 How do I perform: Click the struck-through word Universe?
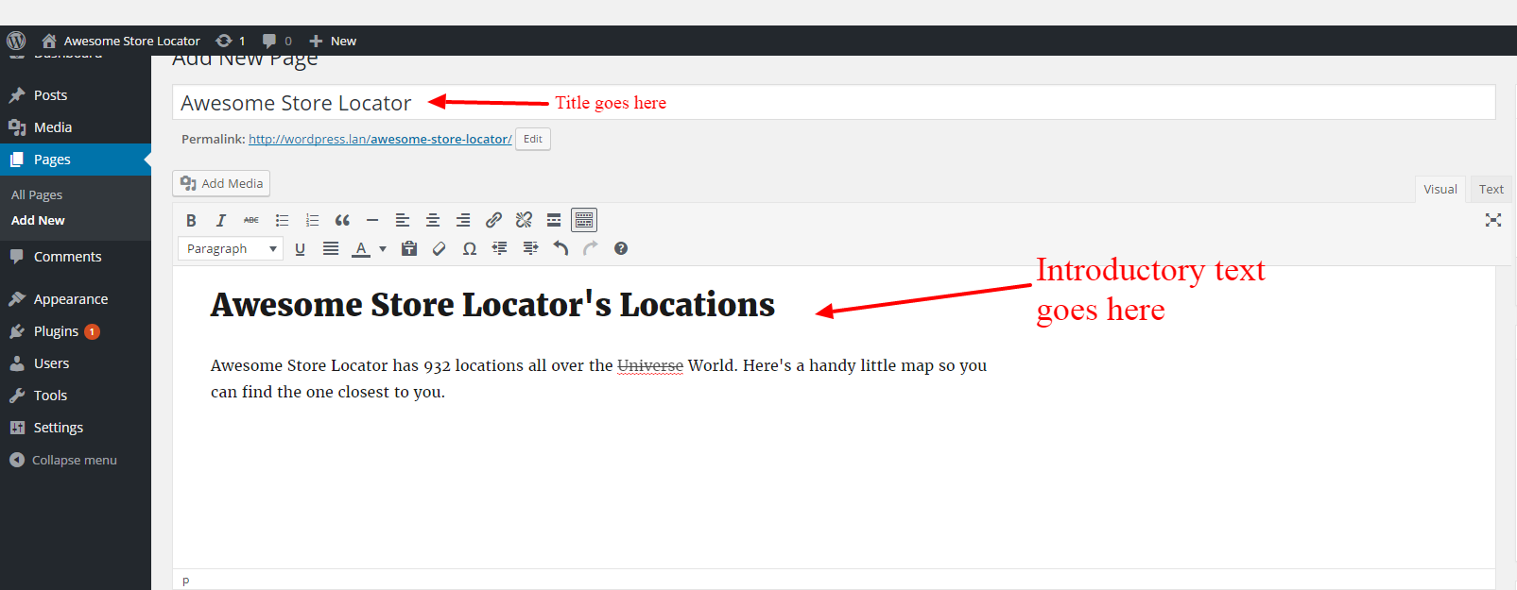point(650,365)
